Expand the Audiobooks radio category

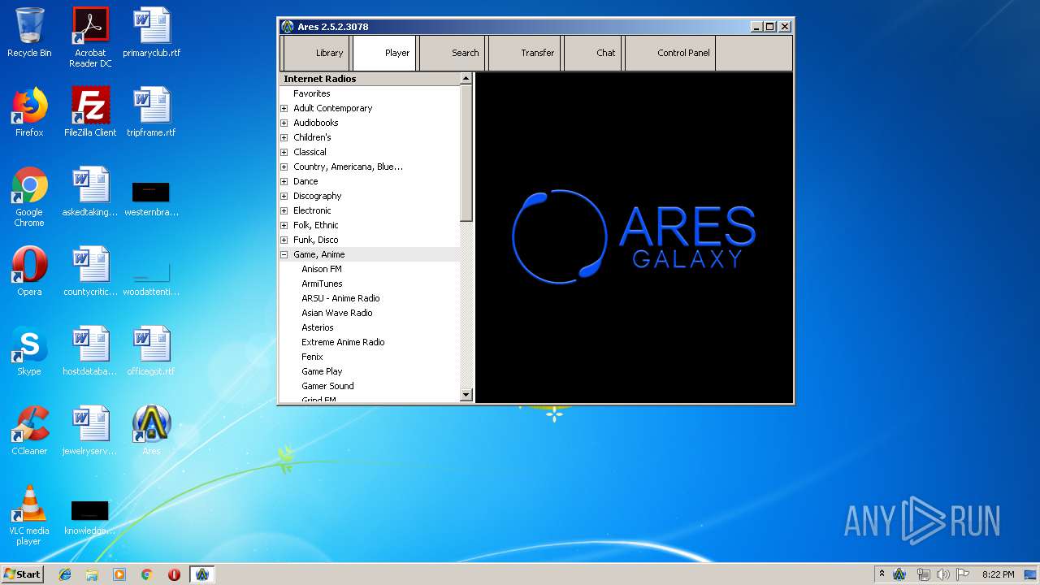284,123
